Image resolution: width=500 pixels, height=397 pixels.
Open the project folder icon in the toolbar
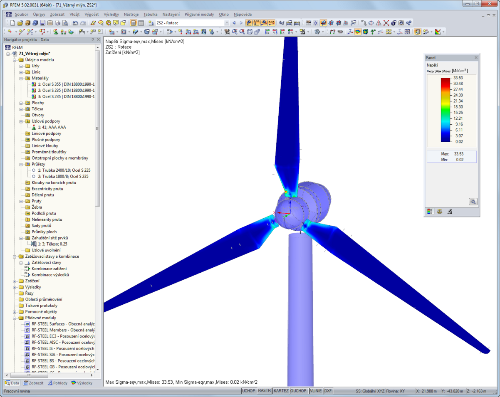(x=19, y=23)
